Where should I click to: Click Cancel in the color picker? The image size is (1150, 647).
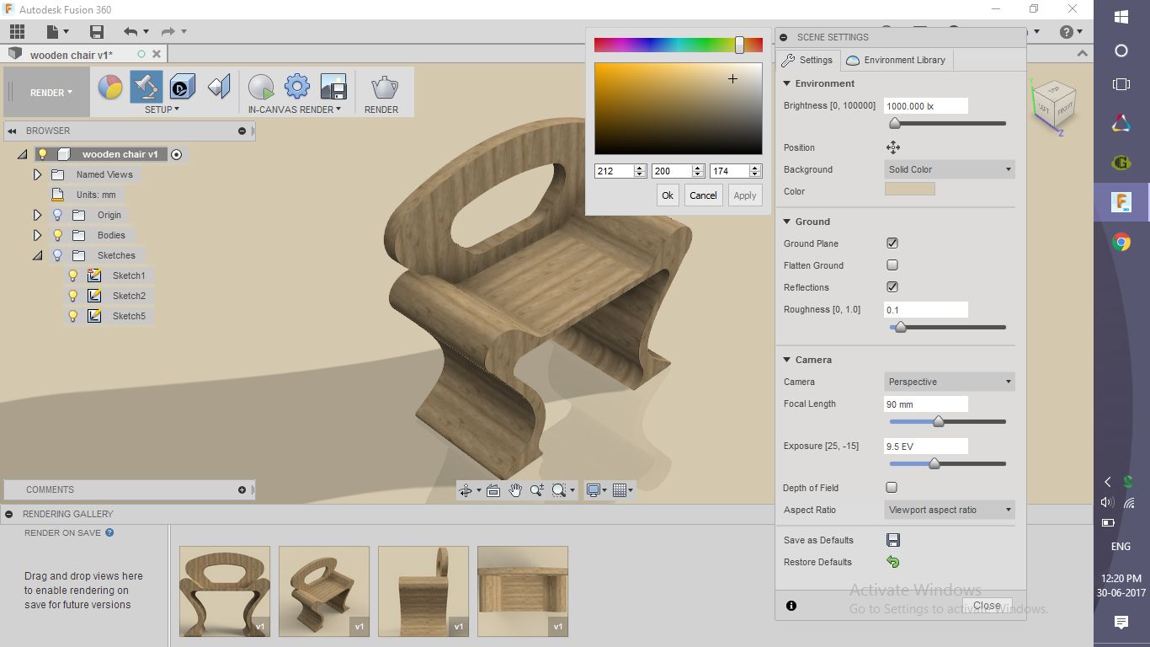point(703,195)
